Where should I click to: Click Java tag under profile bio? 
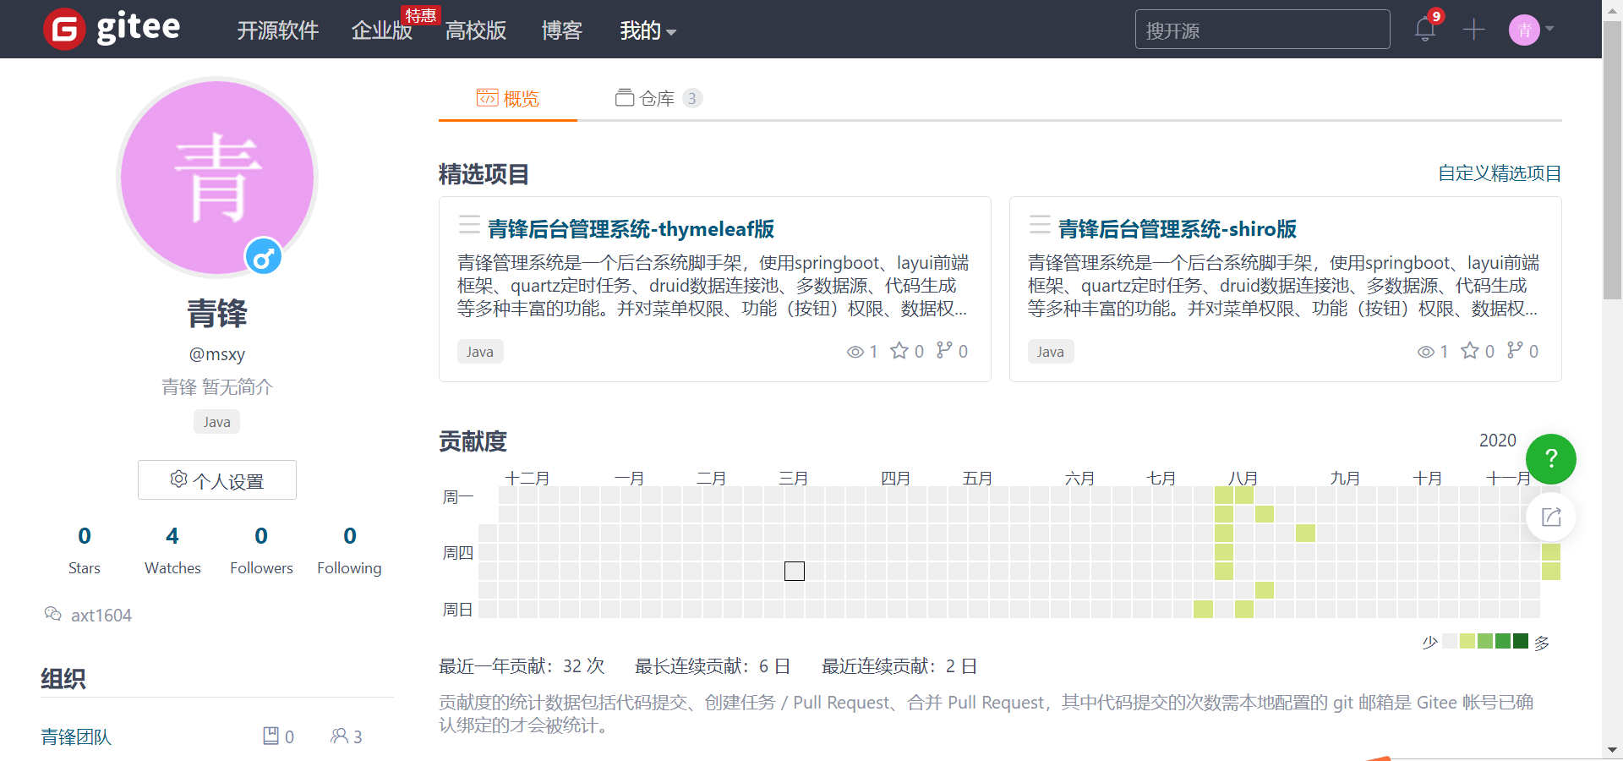[216, 422]
